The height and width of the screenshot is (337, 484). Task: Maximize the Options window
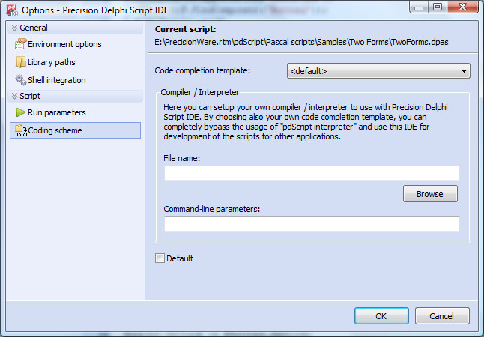click(438, 7)
